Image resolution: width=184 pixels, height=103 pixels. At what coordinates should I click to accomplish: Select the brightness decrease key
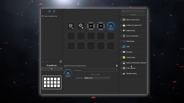coord(71,26)
